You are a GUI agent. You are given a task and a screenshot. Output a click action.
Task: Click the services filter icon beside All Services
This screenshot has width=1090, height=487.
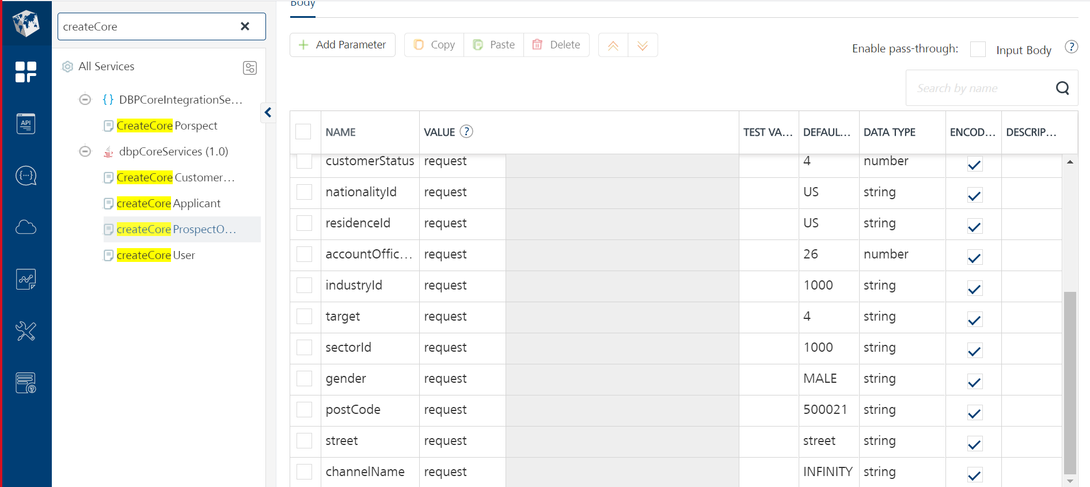click(250, 68)
